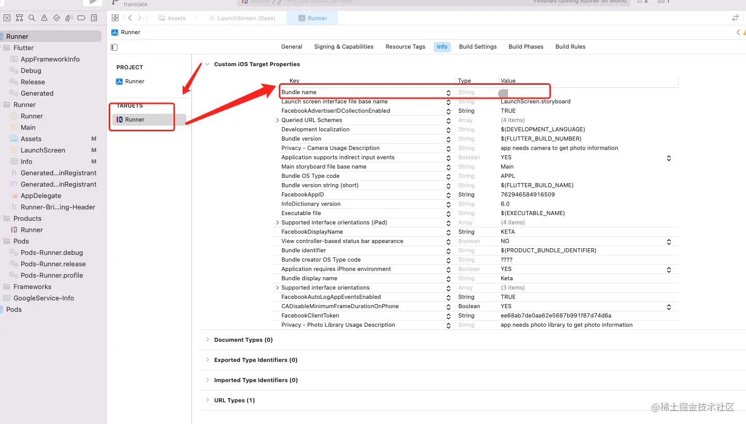
Task: Switch to the Build Settings tab
Action: point(478,47)
